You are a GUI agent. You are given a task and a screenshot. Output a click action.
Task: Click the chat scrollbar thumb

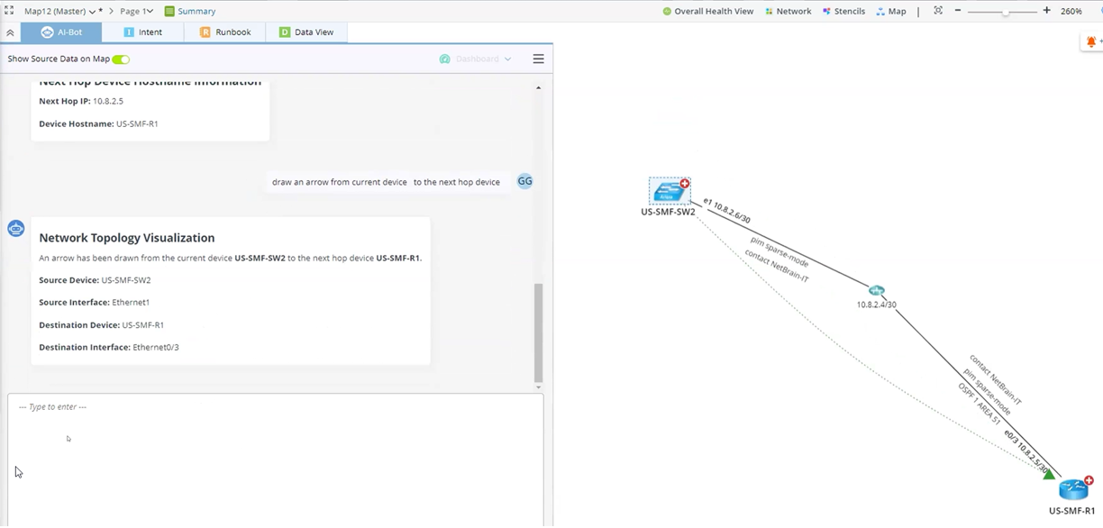click(539, 332)
